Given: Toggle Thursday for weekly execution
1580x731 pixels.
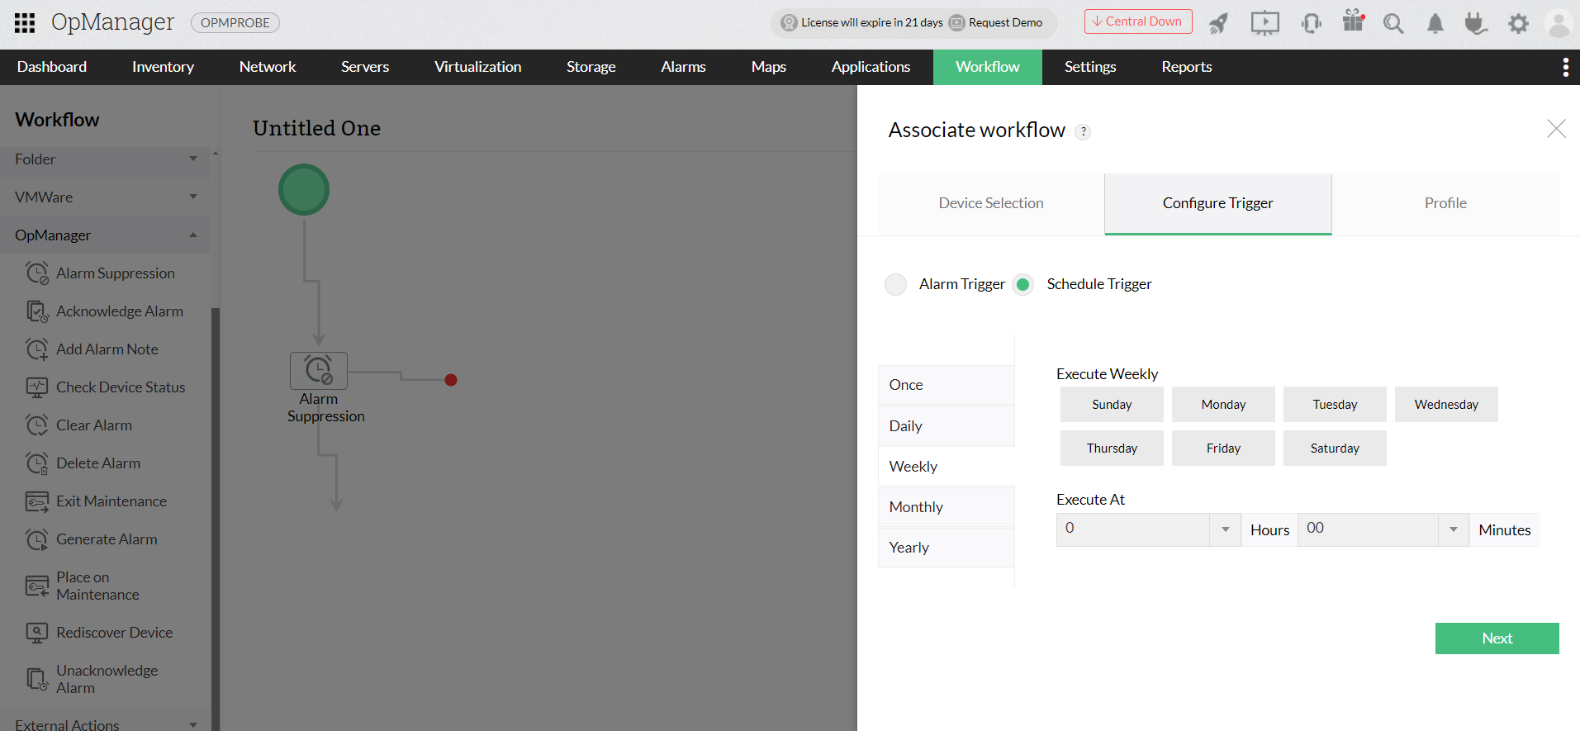Looking at the screenshot, I should [x=1112, y=449].
